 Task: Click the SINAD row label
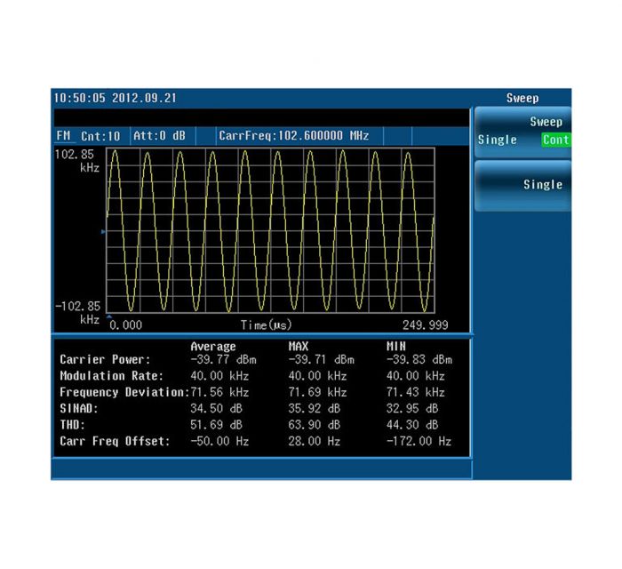(x=80, y=408)
